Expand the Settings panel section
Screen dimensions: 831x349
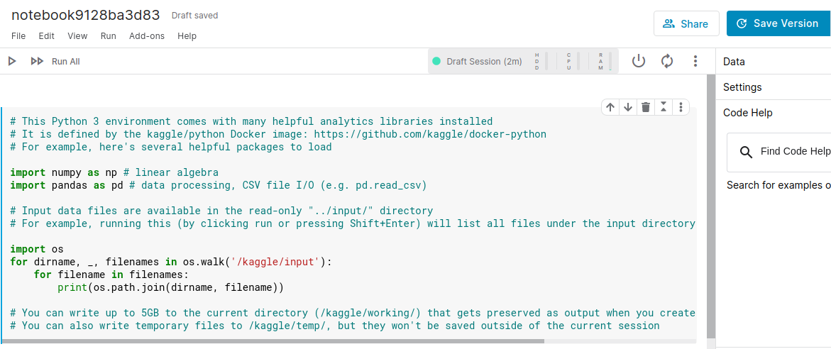click(x=742, y=87)
